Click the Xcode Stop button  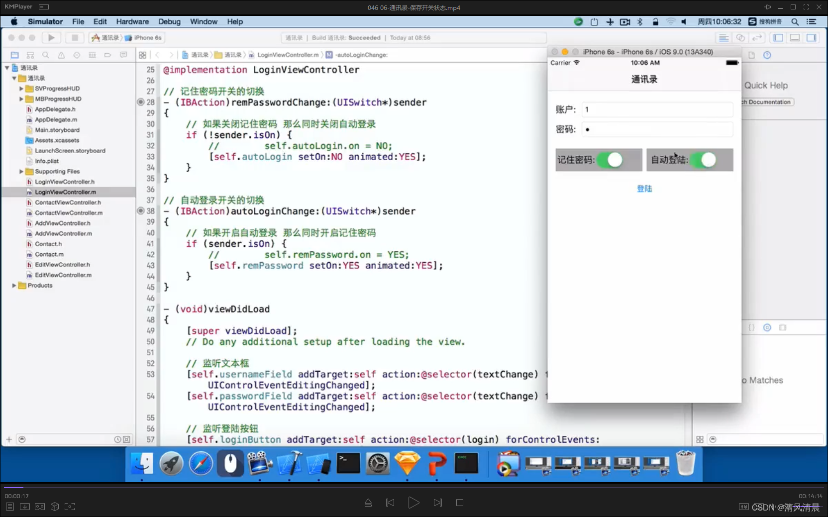[x=75, y=38]
